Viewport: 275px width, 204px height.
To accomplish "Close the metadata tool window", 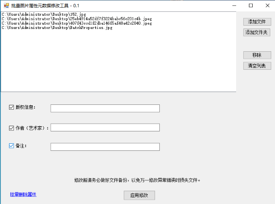I will click(x=267, y=6).
